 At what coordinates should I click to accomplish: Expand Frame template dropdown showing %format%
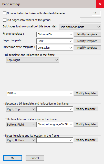tap(55, 34)
